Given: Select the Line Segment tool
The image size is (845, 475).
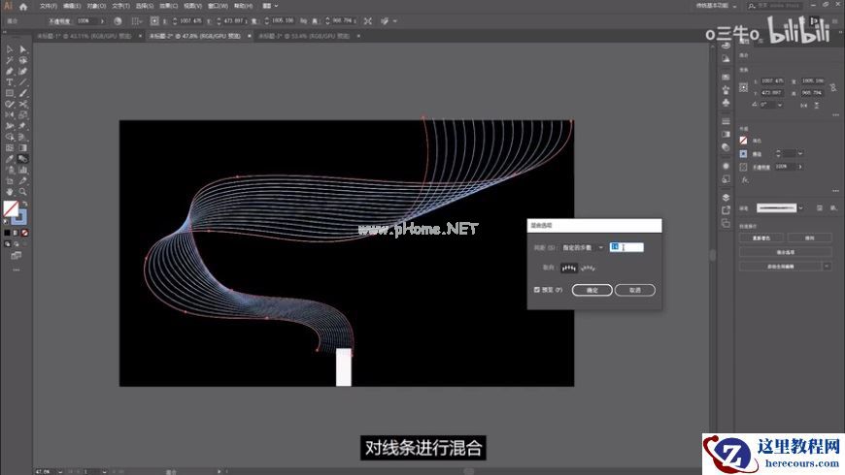Looking at the screenshot, I should [23, 82].
